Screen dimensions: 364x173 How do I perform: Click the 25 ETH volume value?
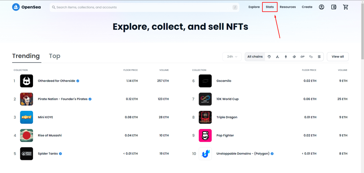[x=342, y=99]
